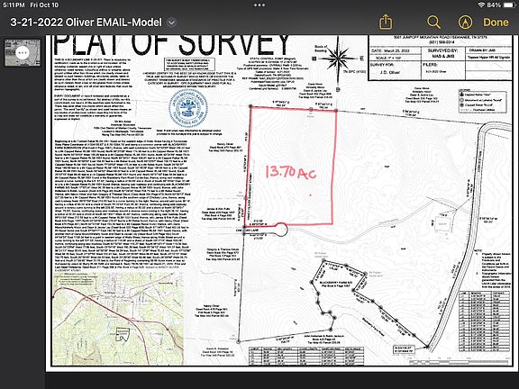
Task: Tap the multitasking three-dot control at top
Action: 259,5
